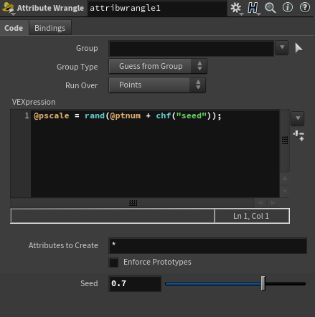
Task: Click the node name field attribwrangle1
Action: [x=157, y=8]
